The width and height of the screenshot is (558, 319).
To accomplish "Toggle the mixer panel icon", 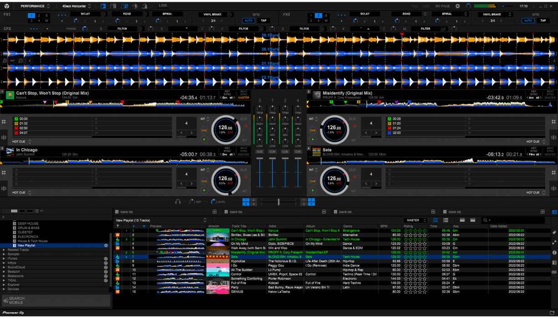I will click(124, 6).
